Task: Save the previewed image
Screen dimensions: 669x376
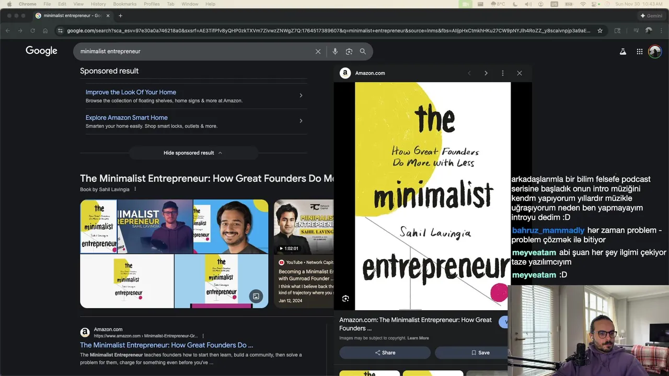Action: 471,352
